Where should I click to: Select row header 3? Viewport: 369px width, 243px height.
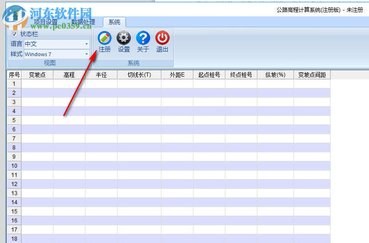click(x=14, y=102)
